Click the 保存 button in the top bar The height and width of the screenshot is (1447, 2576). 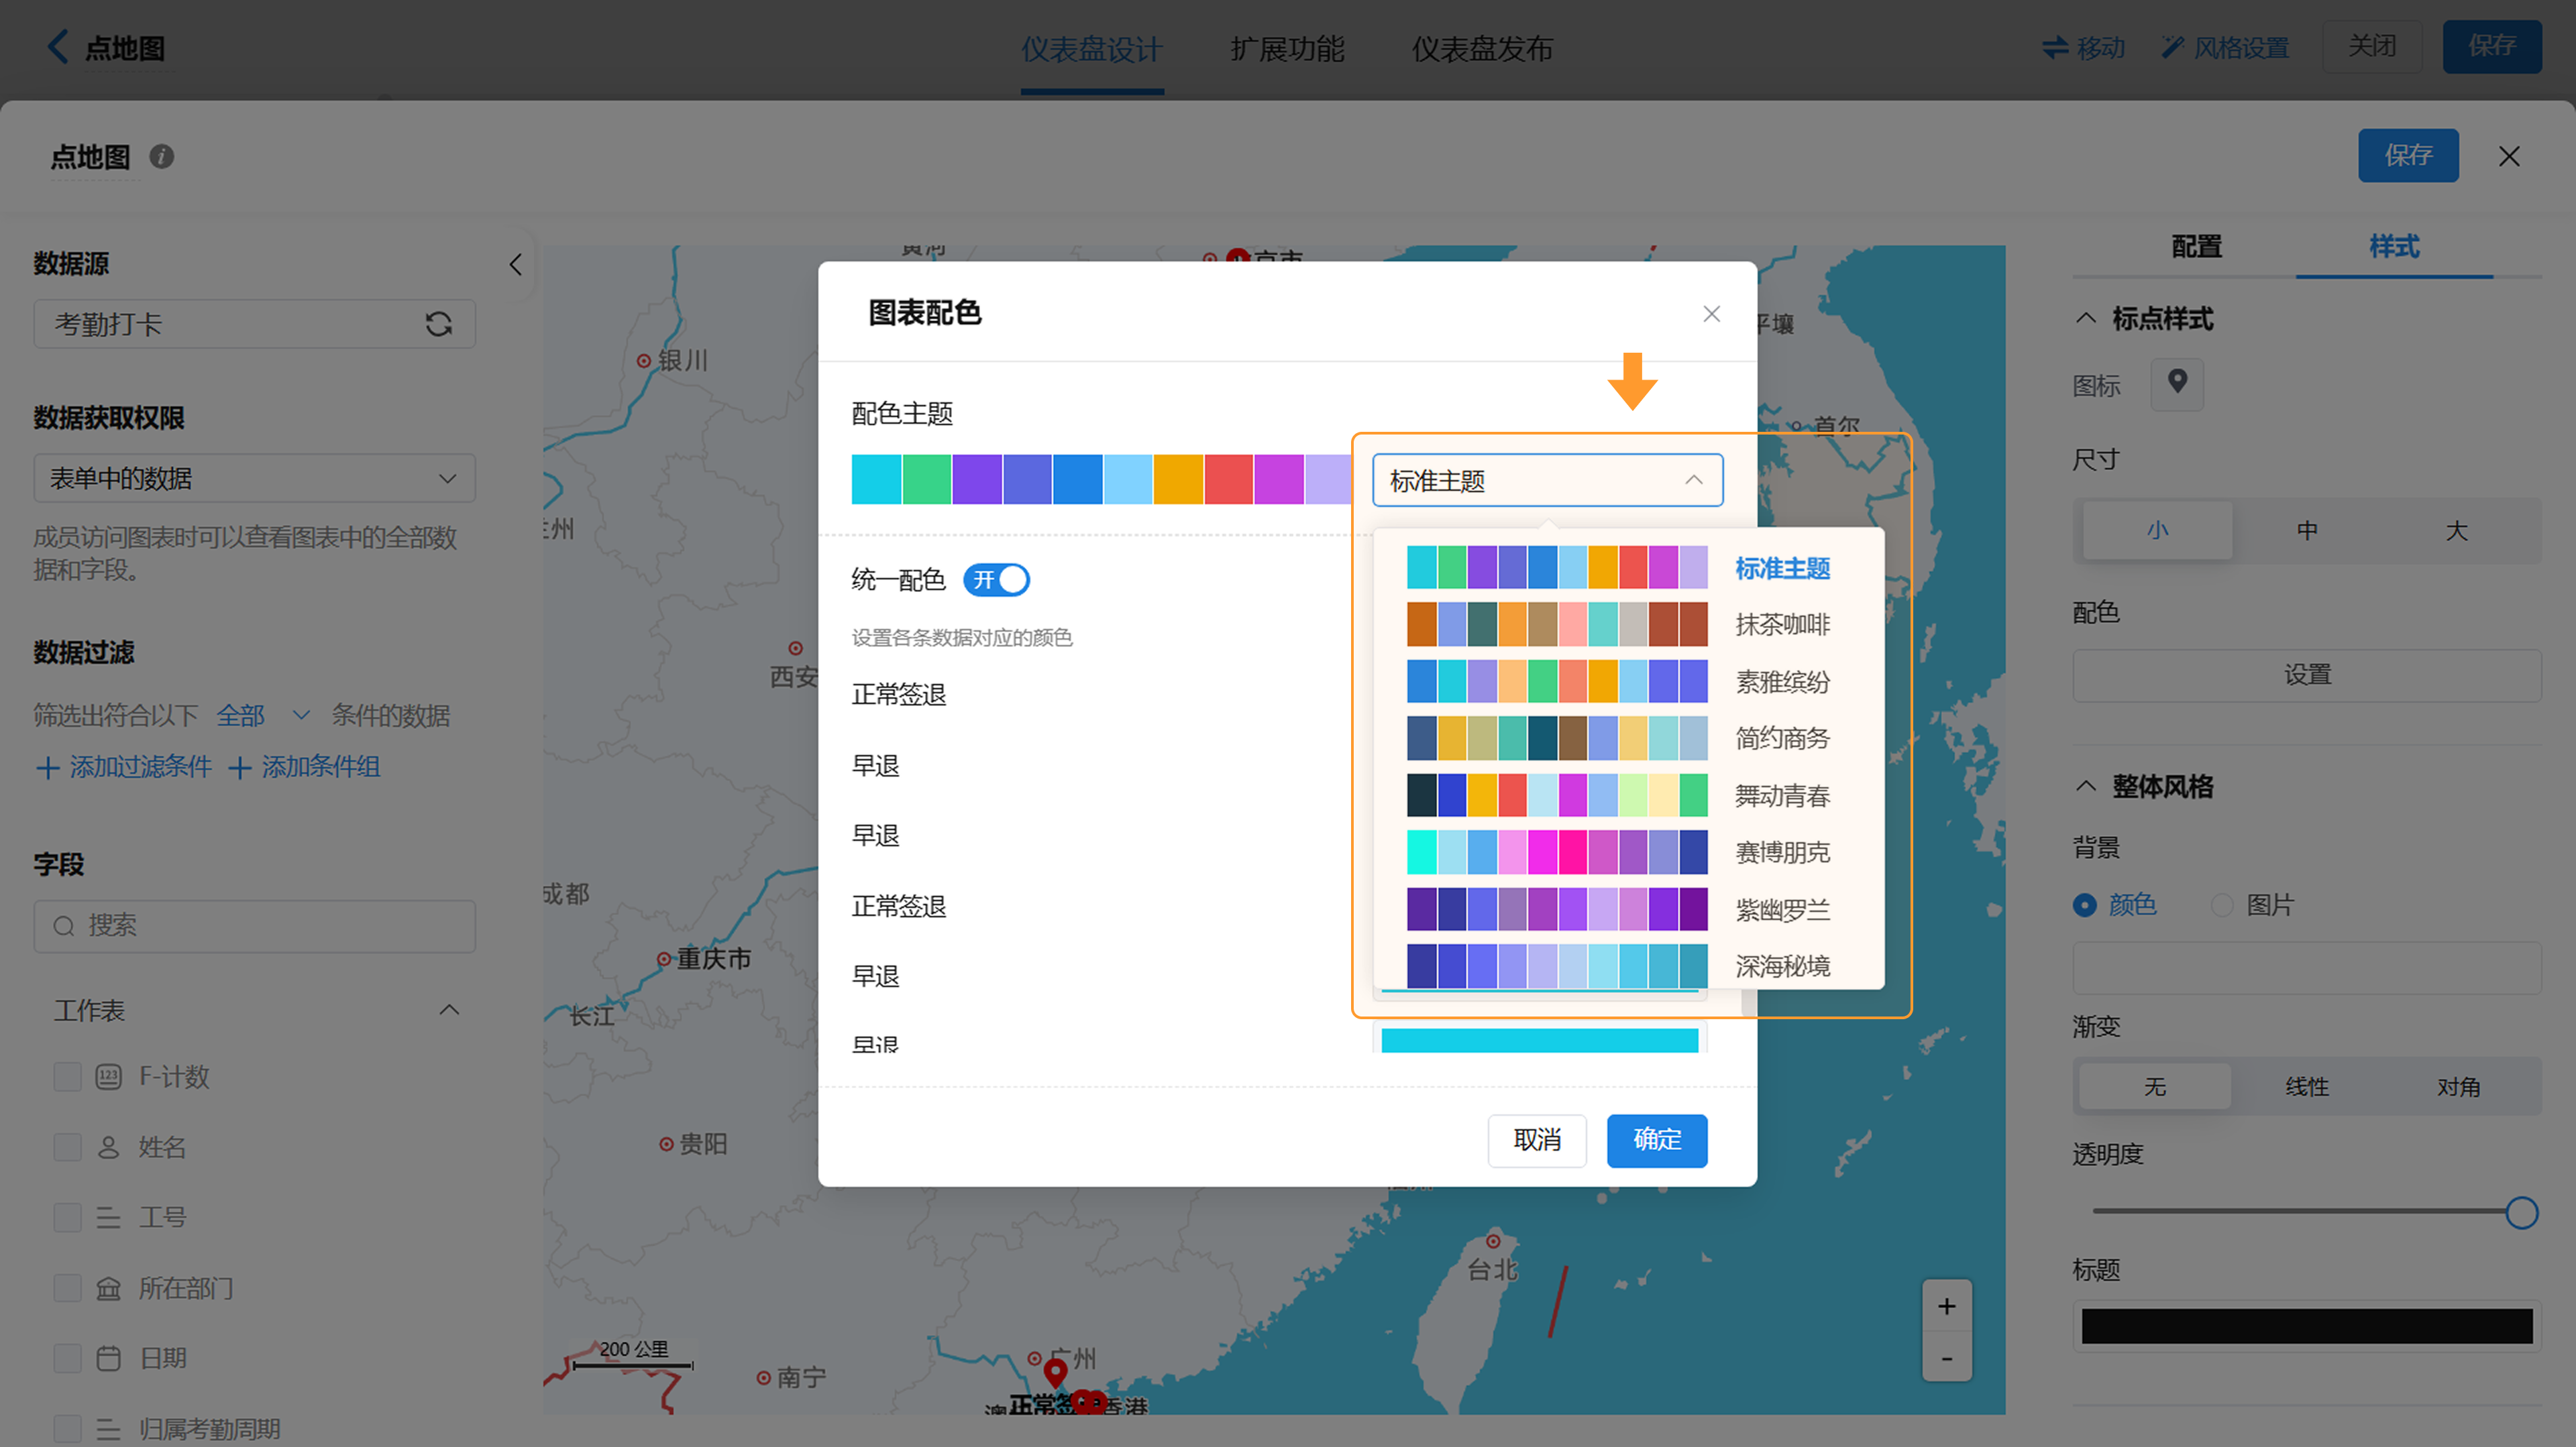[2491, 46]
